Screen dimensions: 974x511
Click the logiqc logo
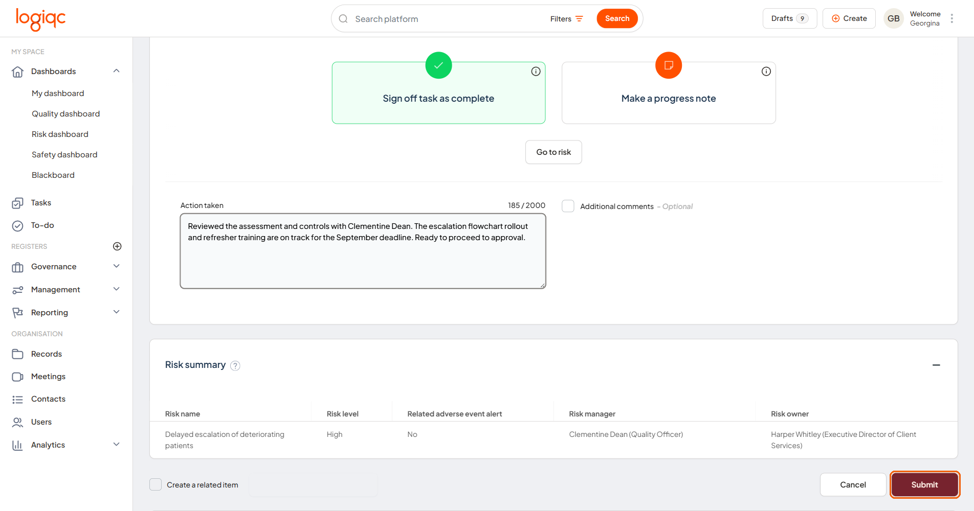pyautogui.click(x=40, y=19)
